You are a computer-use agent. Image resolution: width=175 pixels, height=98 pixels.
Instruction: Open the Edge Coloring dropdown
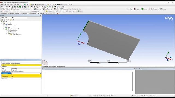point(51,11)
